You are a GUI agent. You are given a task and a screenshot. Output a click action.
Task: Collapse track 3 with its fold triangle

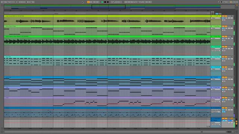pyautogui.click(x=212, y=36)
